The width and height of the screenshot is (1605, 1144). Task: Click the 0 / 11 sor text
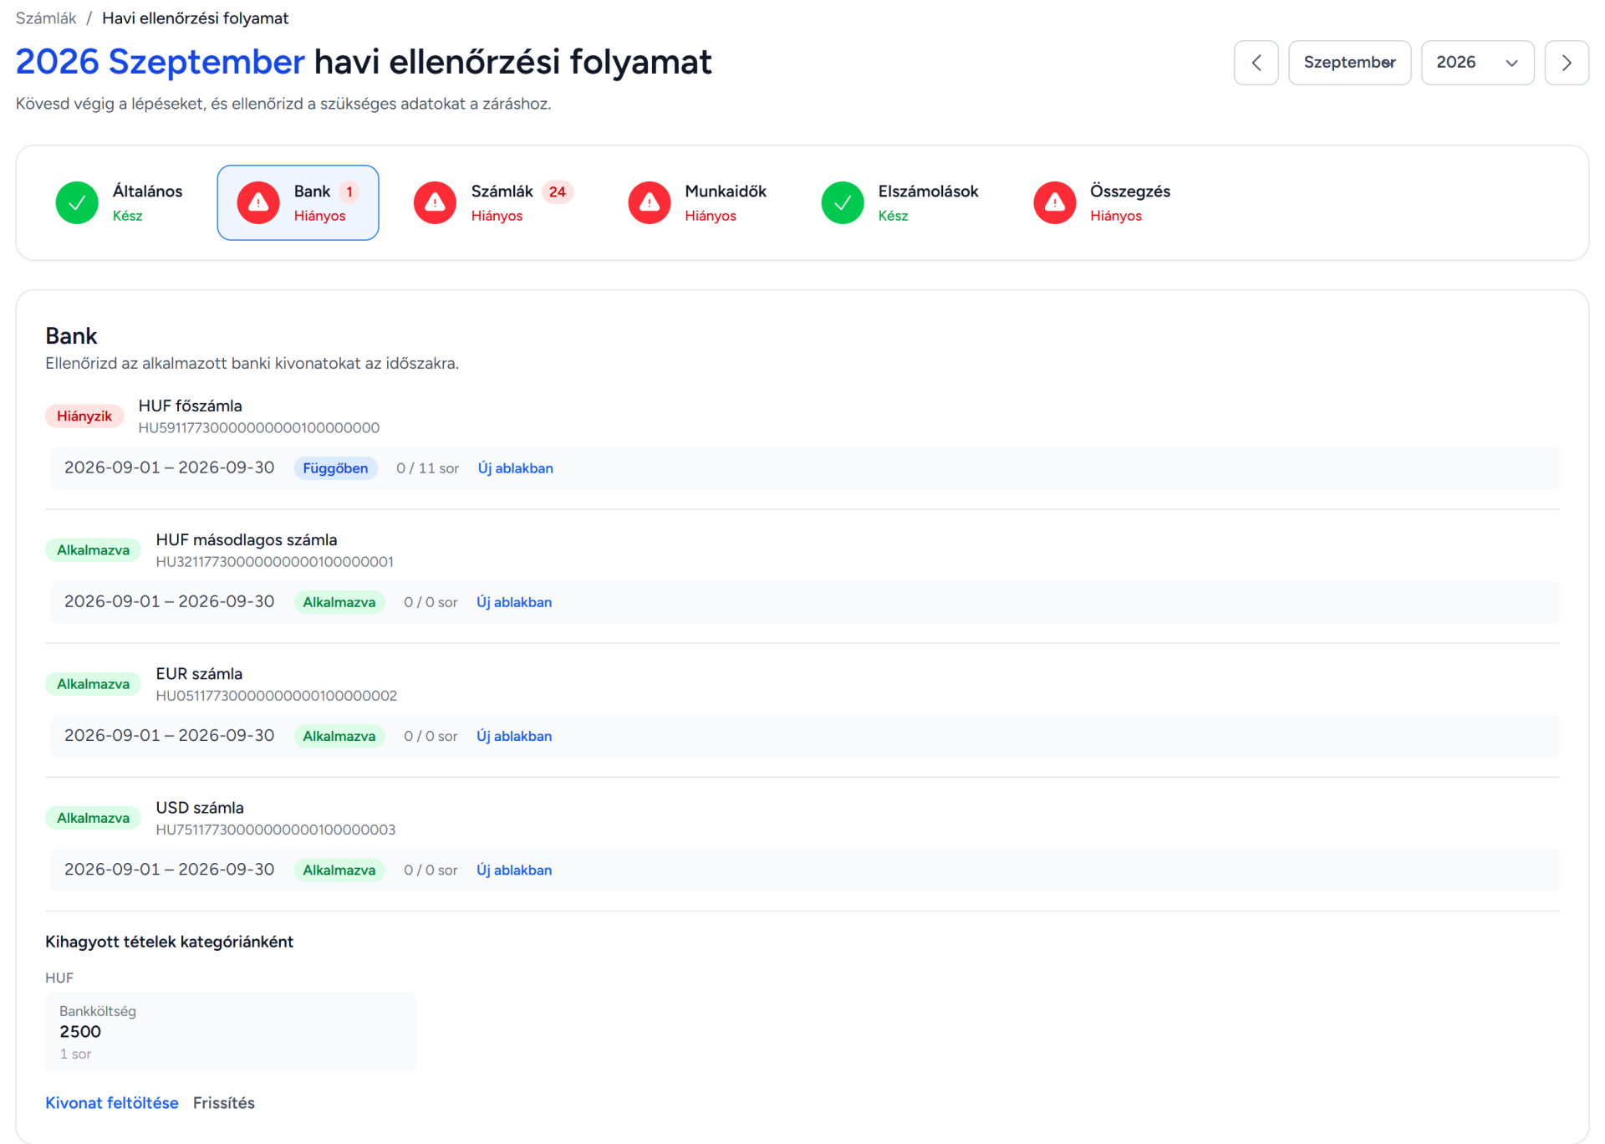[x=427, y=468]
